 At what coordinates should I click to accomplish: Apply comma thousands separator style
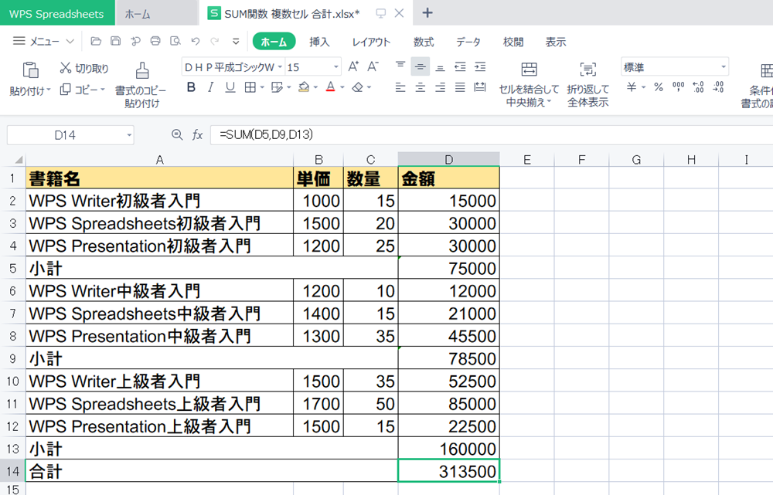point(679,87)
